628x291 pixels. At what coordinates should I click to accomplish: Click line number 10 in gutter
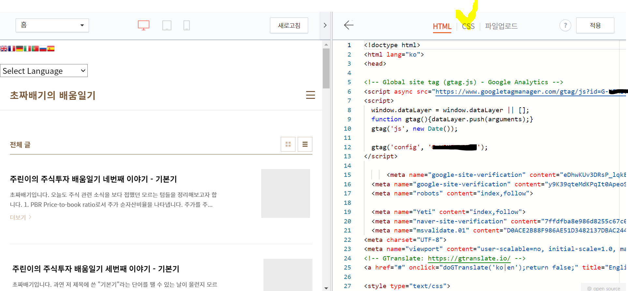pyautogui.click(x=347, y=129)
